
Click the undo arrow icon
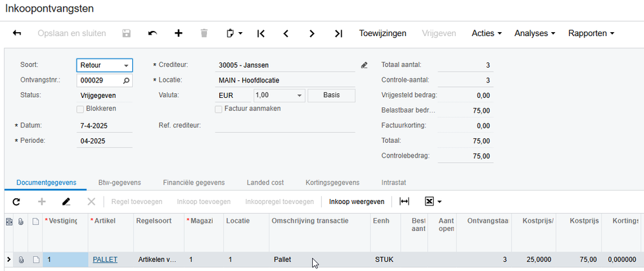click(152, 33)
